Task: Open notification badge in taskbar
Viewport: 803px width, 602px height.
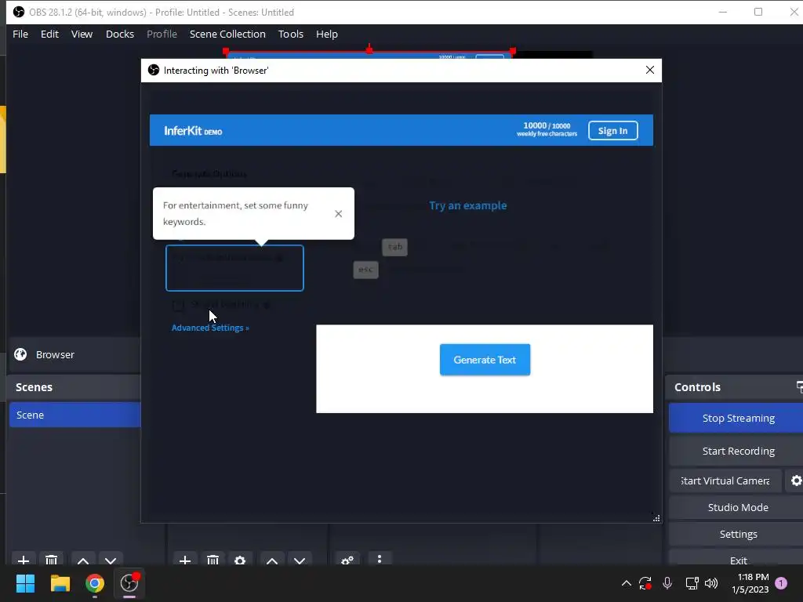Action: (x=781, y=583)
